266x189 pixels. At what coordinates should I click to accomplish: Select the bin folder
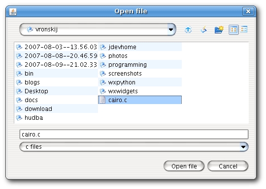[x=57, y=73]
